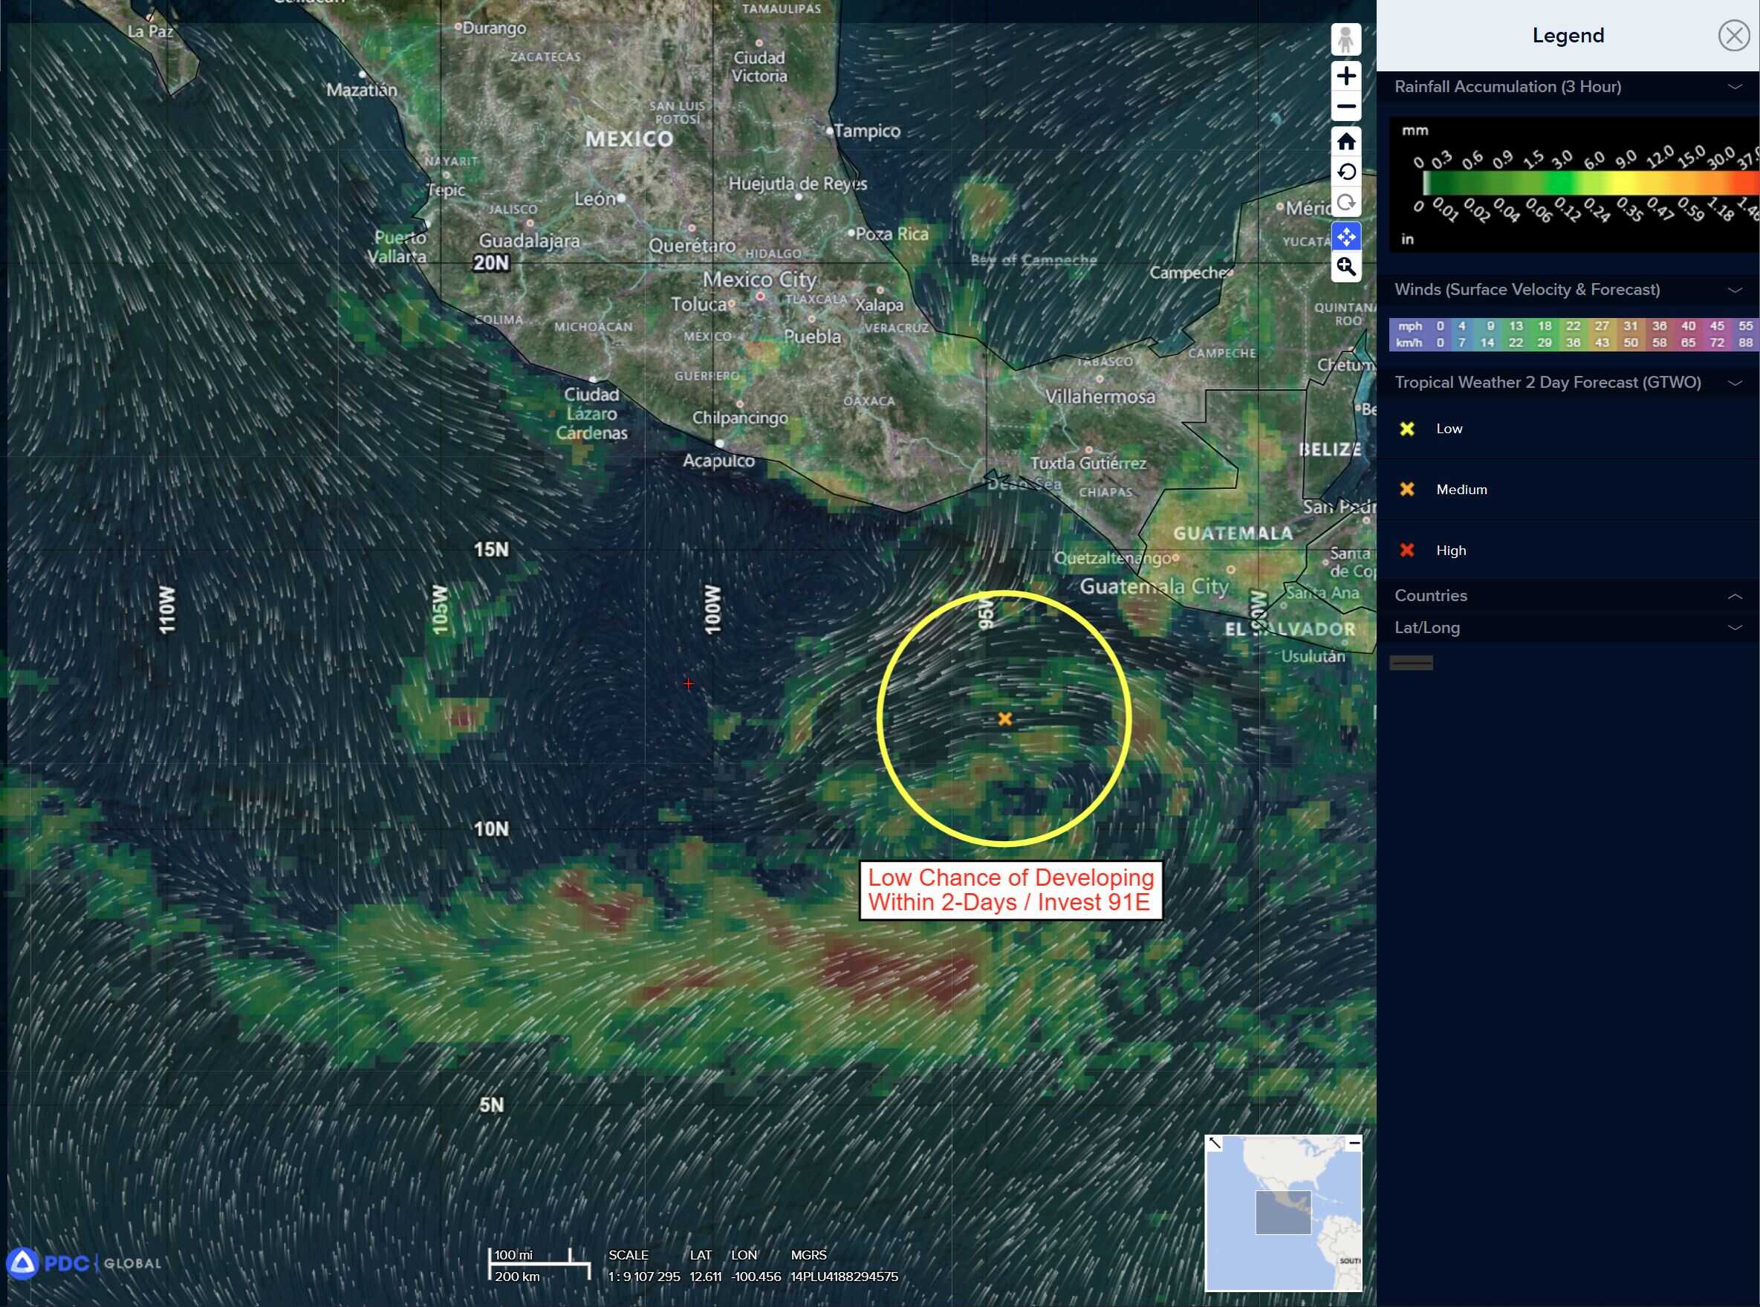Zoom out with the minus button

tap(1345, 107)
